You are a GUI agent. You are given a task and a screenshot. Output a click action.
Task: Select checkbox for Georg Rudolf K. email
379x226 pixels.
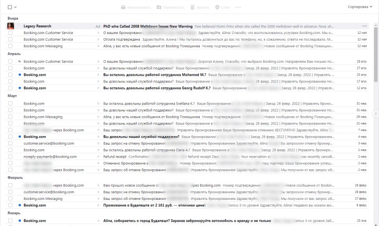click(10, 88)
